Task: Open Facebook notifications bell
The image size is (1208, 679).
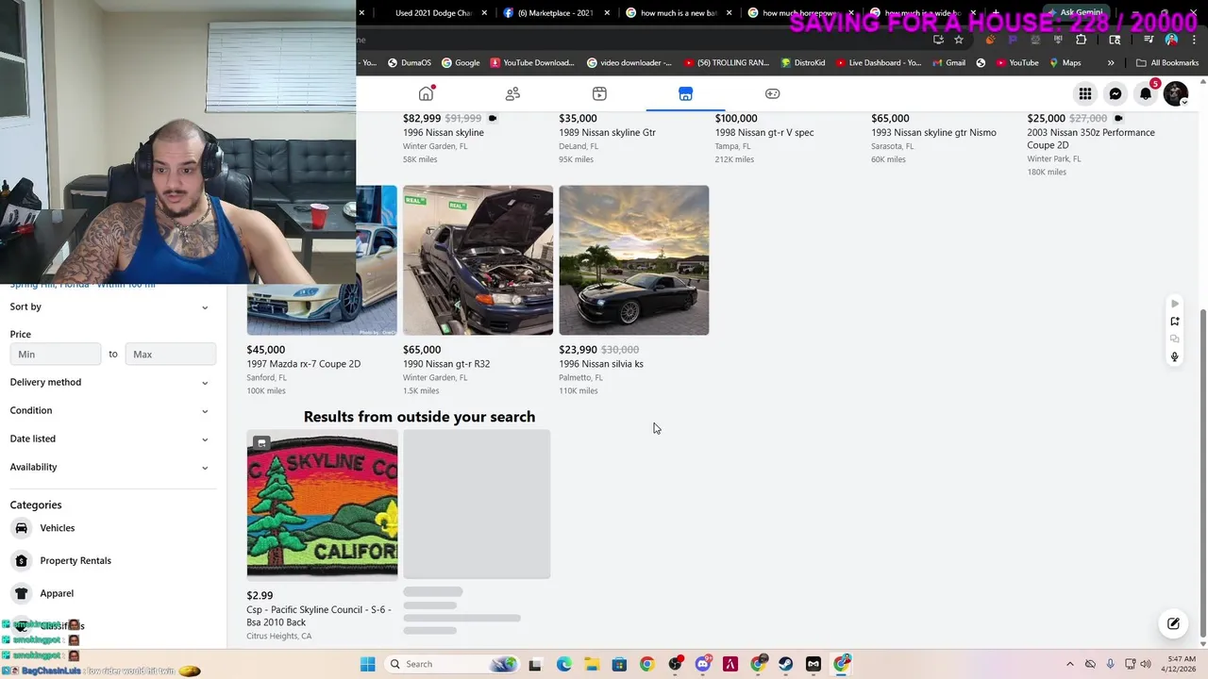Action: (1146, 93)
